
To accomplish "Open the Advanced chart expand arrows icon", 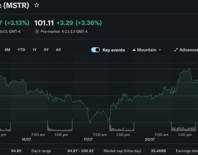I will tap(176, 50).
